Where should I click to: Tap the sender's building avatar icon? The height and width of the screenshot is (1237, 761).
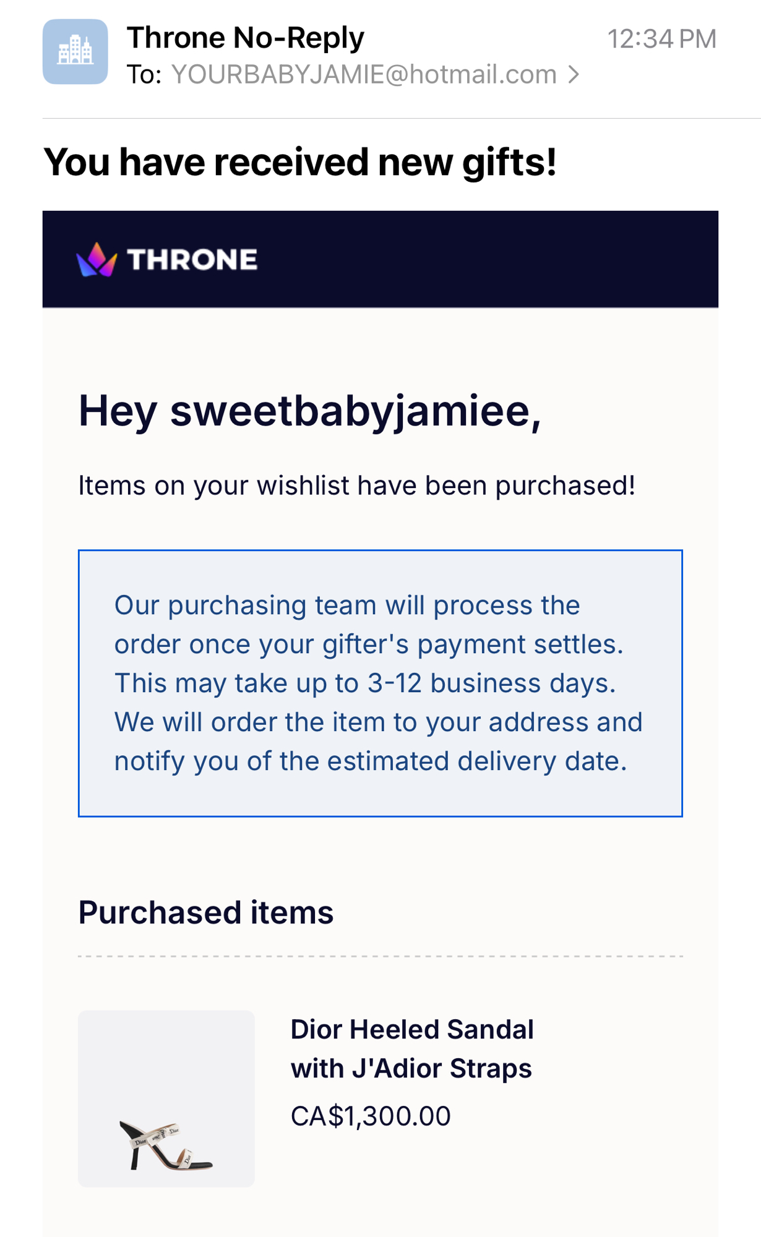tap(75, 51)
